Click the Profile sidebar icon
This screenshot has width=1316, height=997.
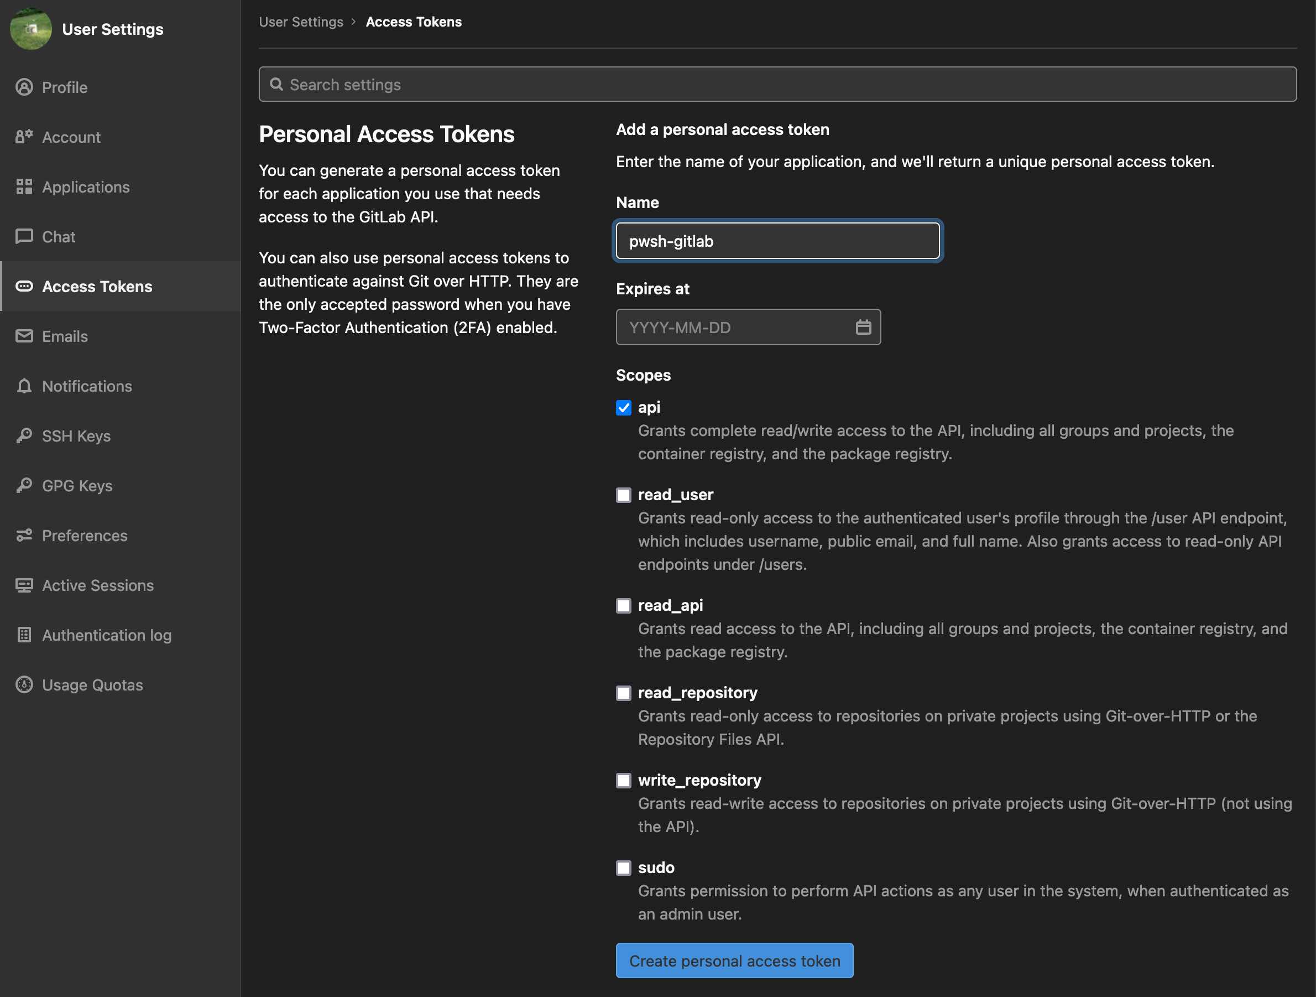tap(24, 87)
